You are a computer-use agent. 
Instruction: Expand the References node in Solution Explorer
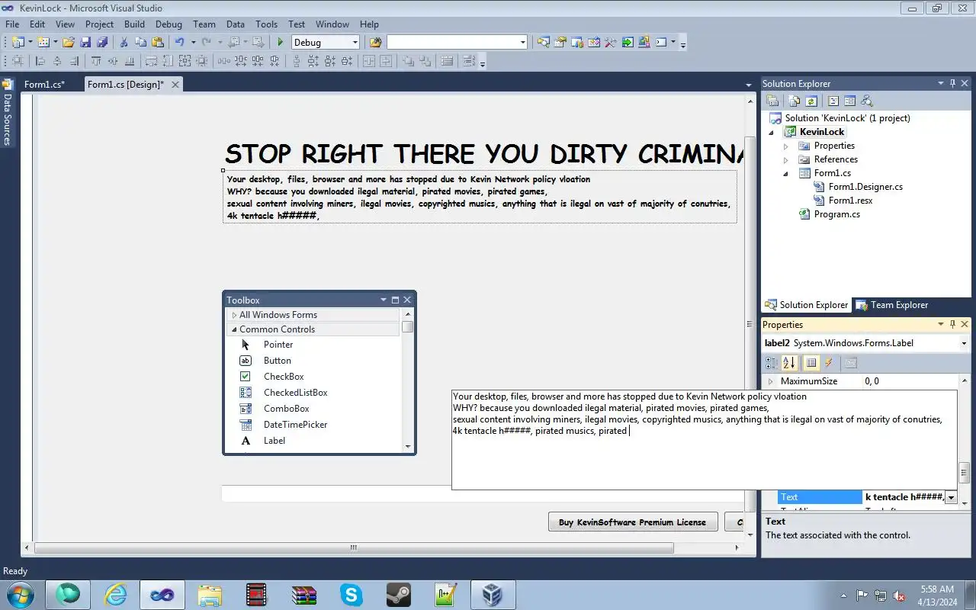pyautogui.click(x=786, y=159)
